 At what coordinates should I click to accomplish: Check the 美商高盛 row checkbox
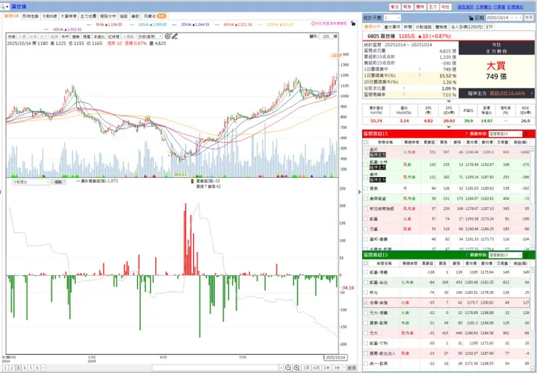(366, 199)
